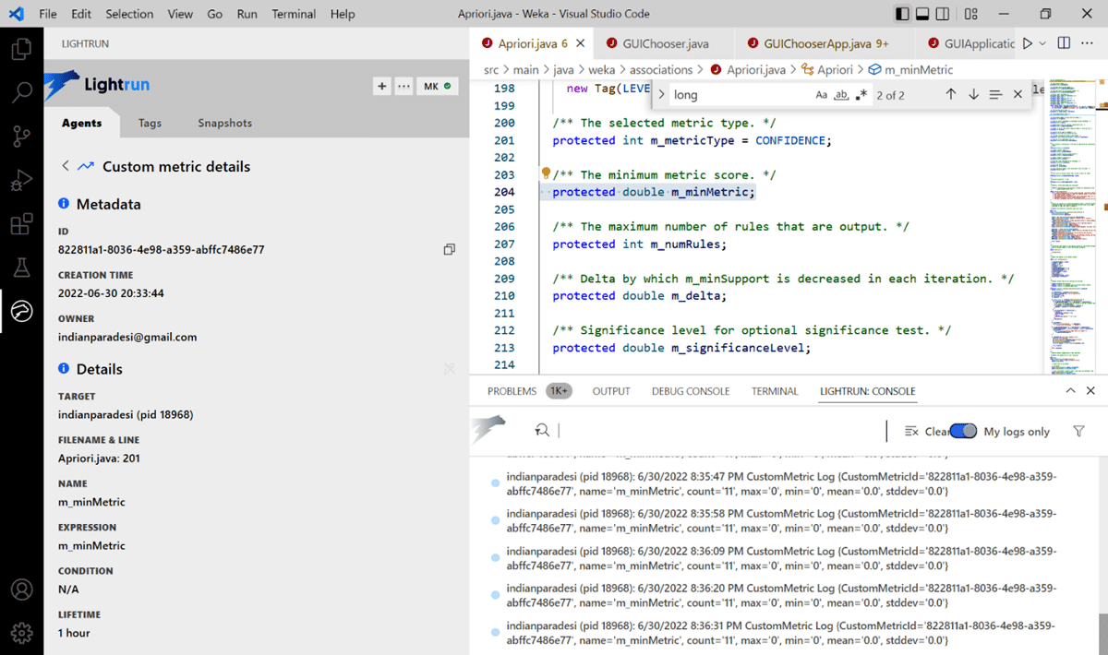Go back from Custom metric details
The image size is (1108, 655).
coord(66,167)
